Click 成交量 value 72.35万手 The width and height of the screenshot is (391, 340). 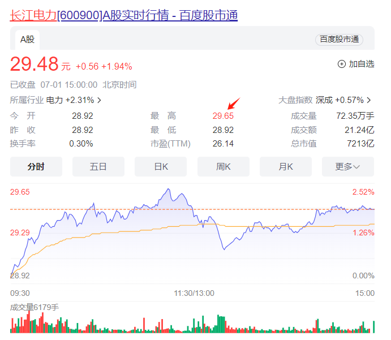pos(355,116)
